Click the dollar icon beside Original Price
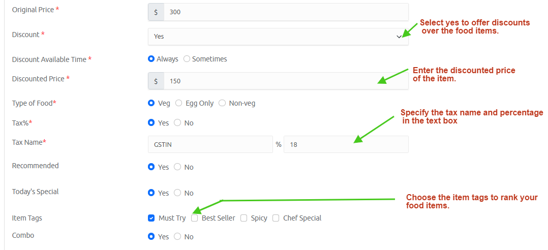 tap(156, 12)
